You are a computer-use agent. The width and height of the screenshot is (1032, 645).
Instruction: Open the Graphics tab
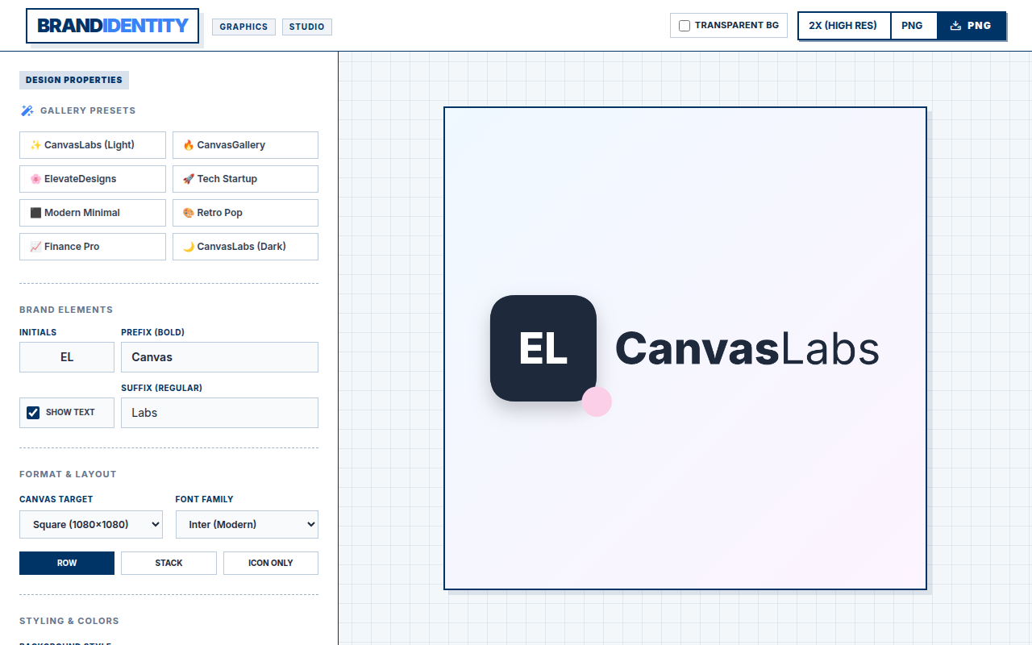[x=243, y=27]
